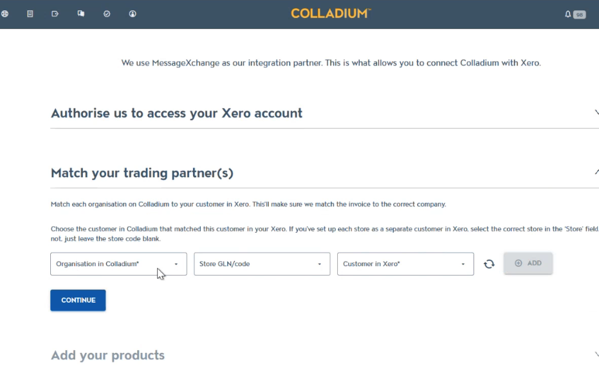Open the Customer in Xero dropdown
599x365 pixels.
[405, 263]
